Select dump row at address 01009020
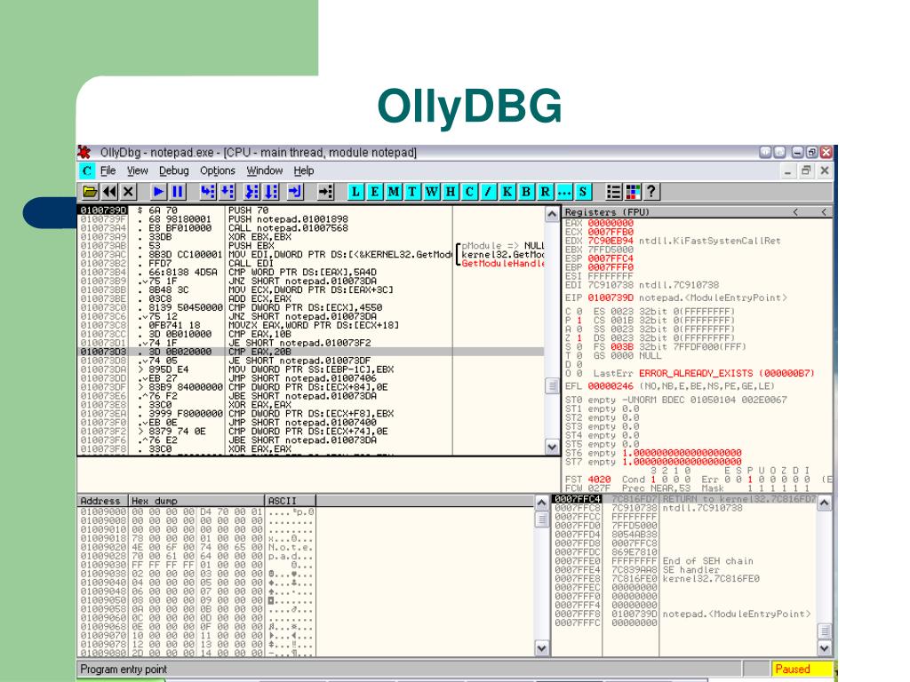Viewport: 910px width, 682px height. point(196,547)
